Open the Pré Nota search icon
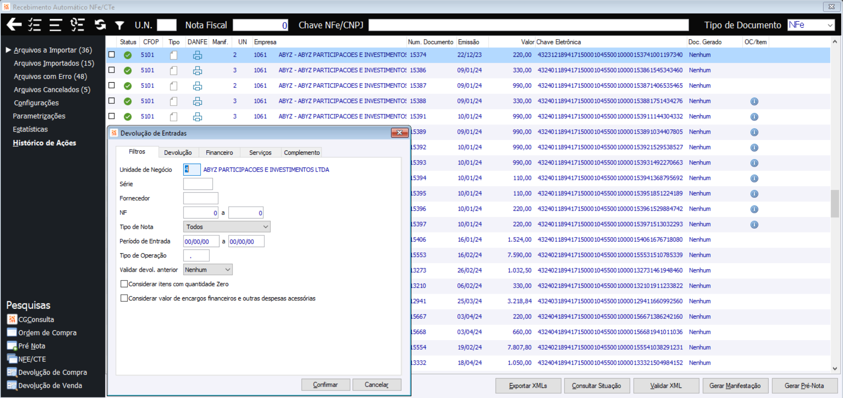The height and width of the screenshot is (398, 843). pos(12,346)
